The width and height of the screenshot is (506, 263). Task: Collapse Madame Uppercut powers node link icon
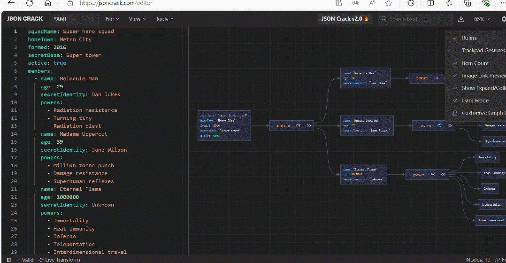(x=449, y=125)
